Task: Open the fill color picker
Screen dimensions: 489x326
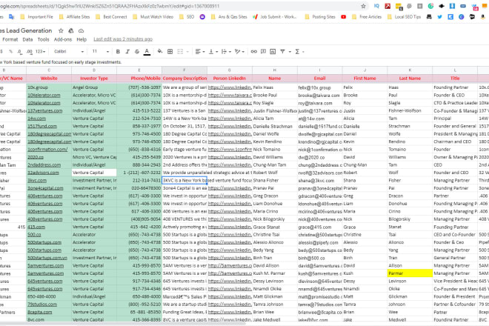Action: [x=160, y=51]
